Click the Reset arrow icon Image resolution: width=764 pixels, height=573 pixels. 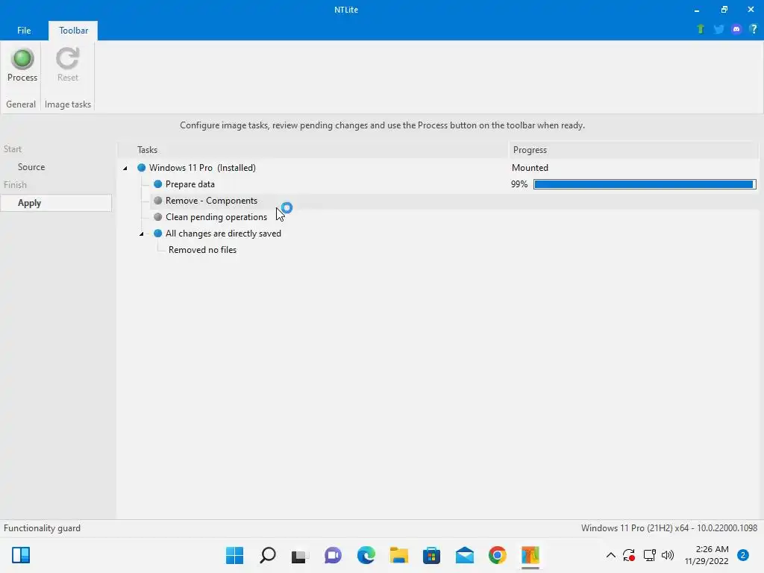point(67,59)
